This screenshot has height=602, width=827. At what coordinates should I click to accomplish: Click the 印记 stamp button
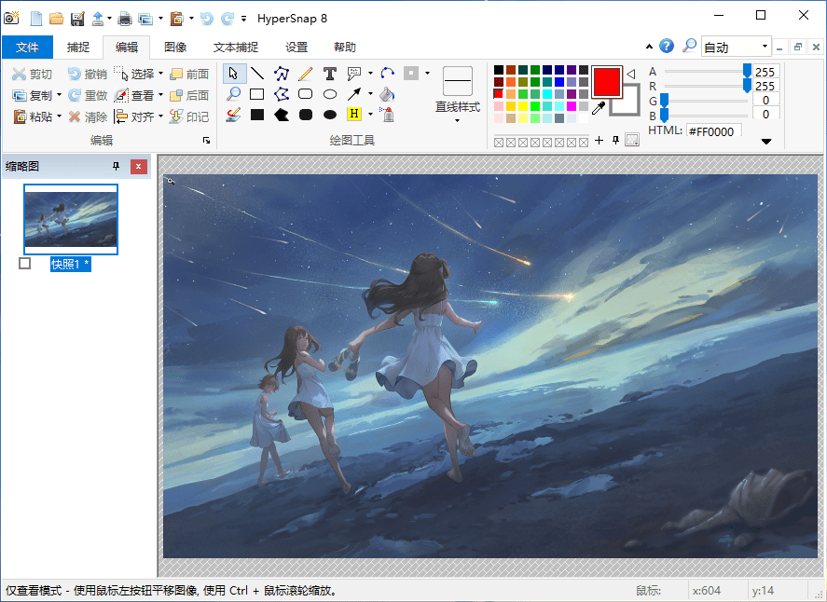(189, 116)
